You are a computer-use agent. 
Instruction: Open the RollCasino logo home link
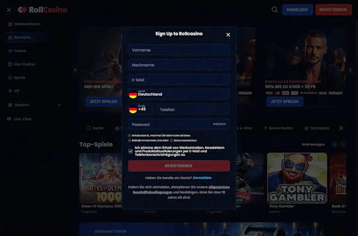43,10
